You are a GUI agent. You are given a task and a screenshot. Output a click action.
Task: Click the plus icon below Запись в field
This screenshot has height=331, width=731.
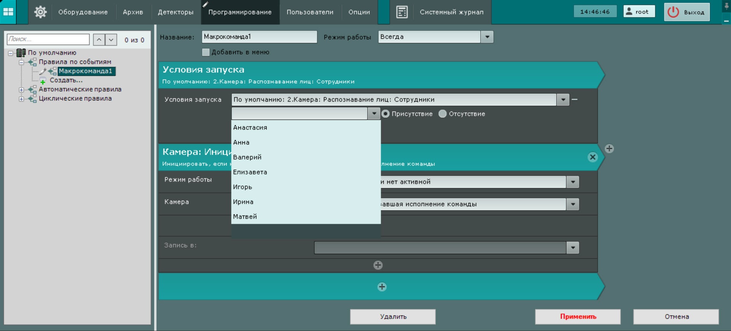[378, 265]
